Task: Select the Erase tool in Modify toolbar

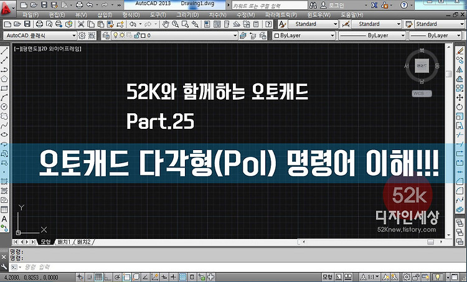Action: 460,51
